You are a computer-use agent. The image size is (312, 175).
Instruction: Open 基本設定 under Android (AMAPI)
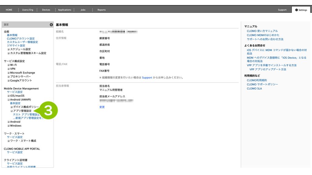click(15, 103)
